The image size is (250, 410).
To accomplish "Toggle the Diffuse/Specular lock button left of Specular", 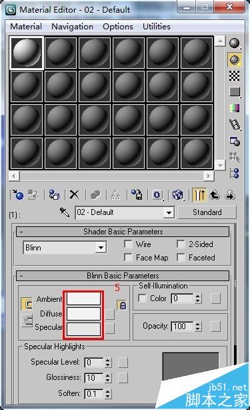I will pos(27,320).
